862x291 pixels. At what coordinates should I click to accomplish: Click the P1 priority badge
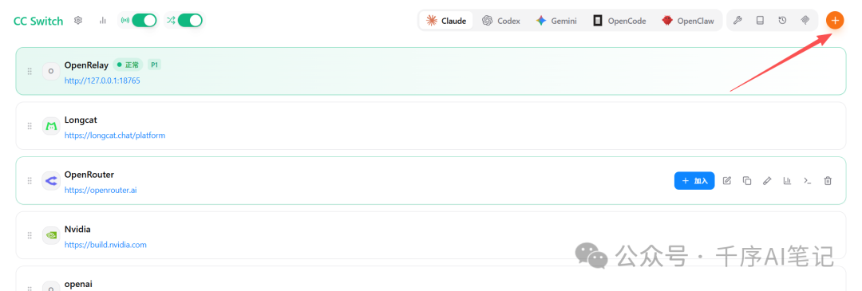point(155,65)
